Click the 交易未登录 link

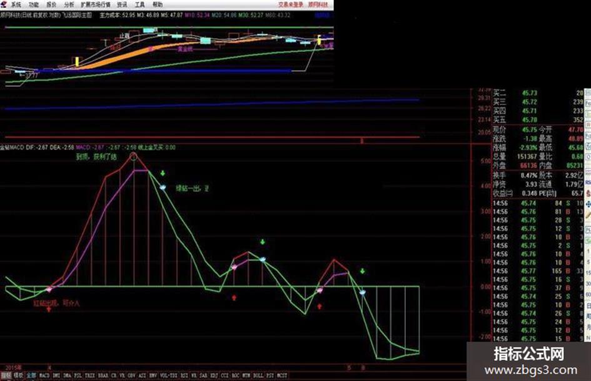291,4
